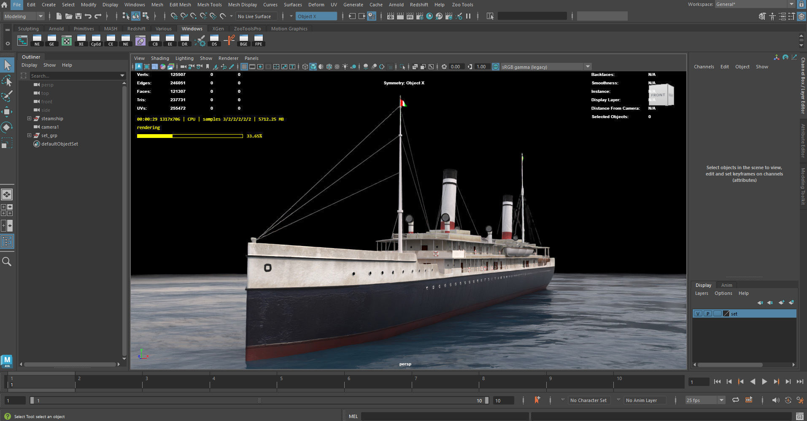Open the NE Node Editor shelf icon after the outliner icon

click(x=37, y=40)
